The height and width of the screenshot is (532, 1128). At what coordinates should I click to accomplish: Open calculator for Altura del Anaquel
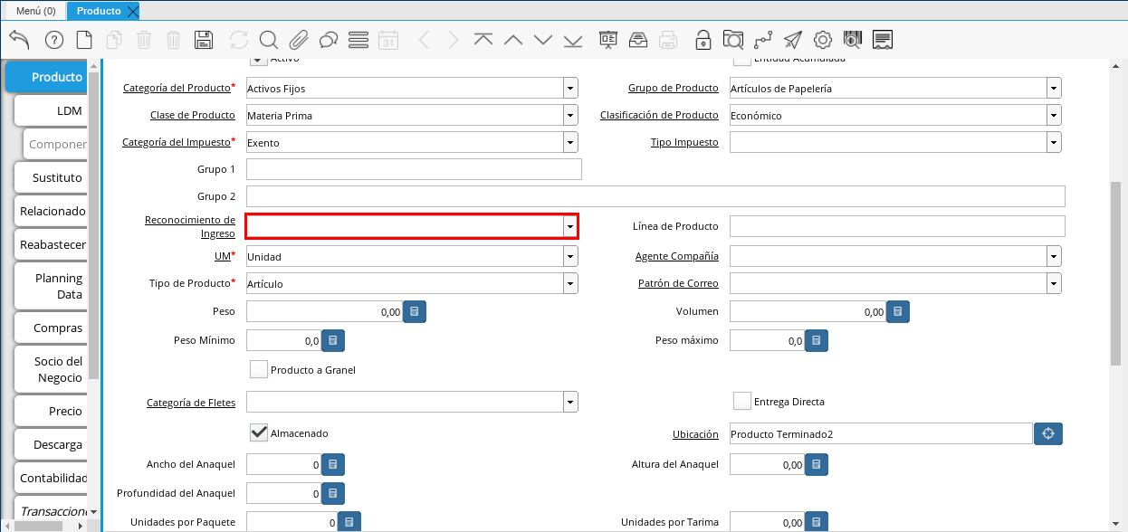tap(817, 464)
